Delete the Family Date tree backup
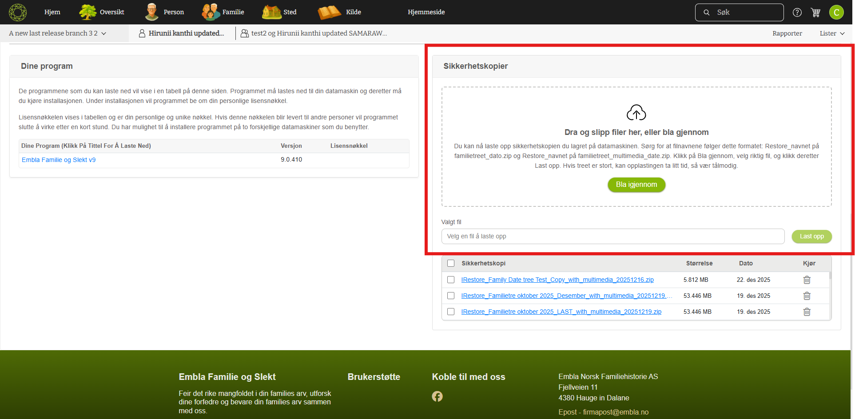 (x=807, y=280)
